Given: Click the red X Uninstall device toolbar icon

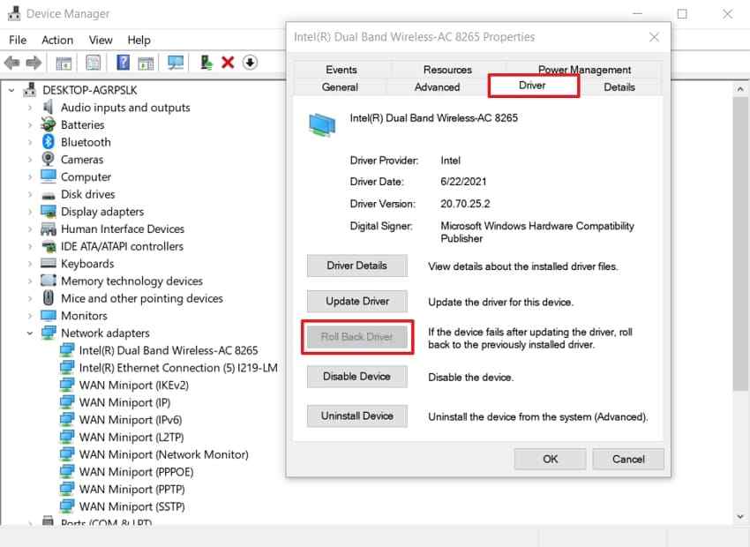Looking at the screenshot, I should tap(228, 62).
